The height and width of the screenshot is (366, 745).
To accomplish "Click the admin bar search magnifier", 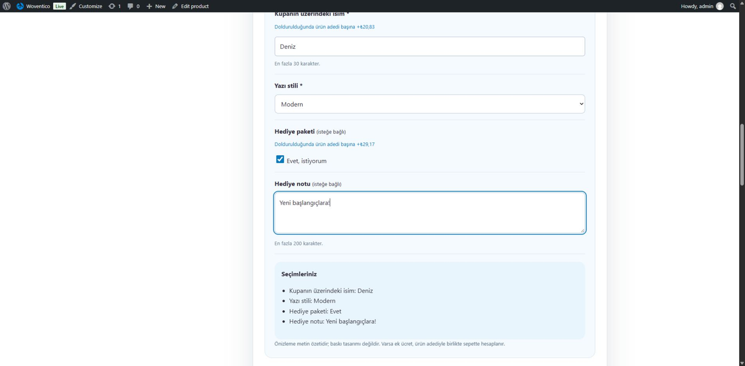I will (x=733, y=6).
